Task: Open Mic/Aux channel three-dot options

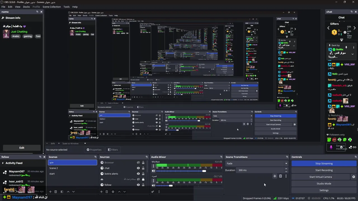Action: tap(153, 166)
